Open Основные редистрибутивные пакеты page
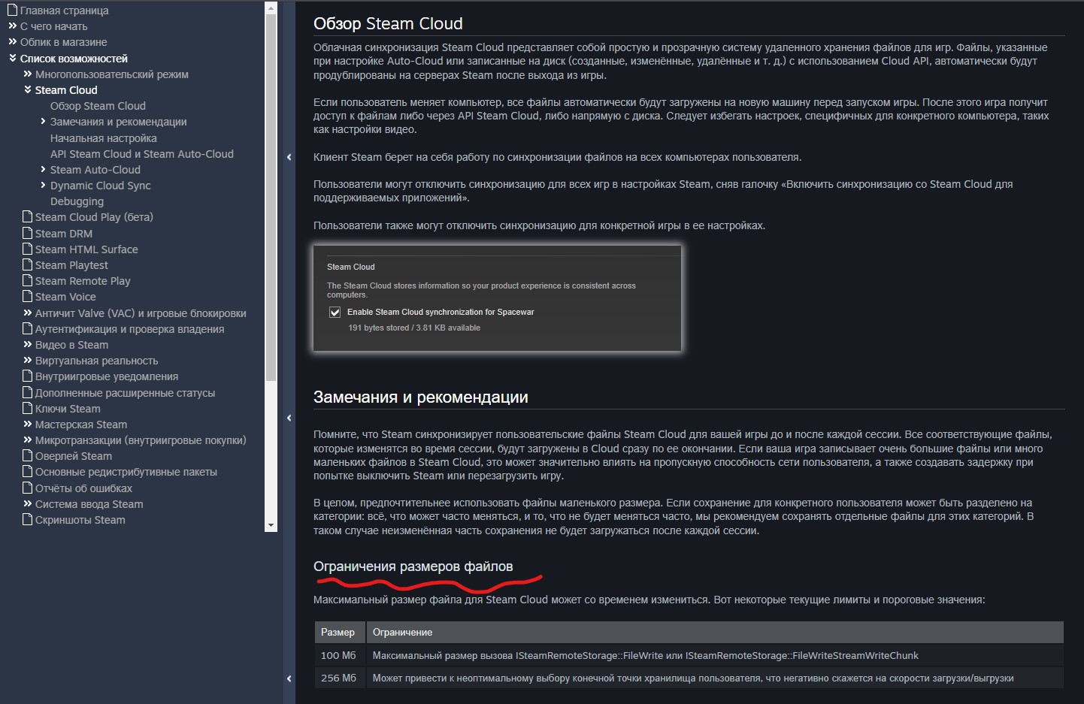This screenshot has height=704, width=1084. click(126, 472)
